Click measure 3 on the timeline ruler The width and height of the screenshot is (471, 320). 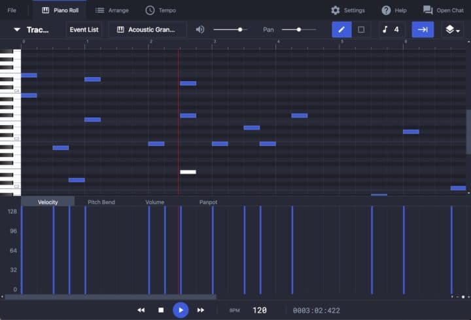point(215,41)
